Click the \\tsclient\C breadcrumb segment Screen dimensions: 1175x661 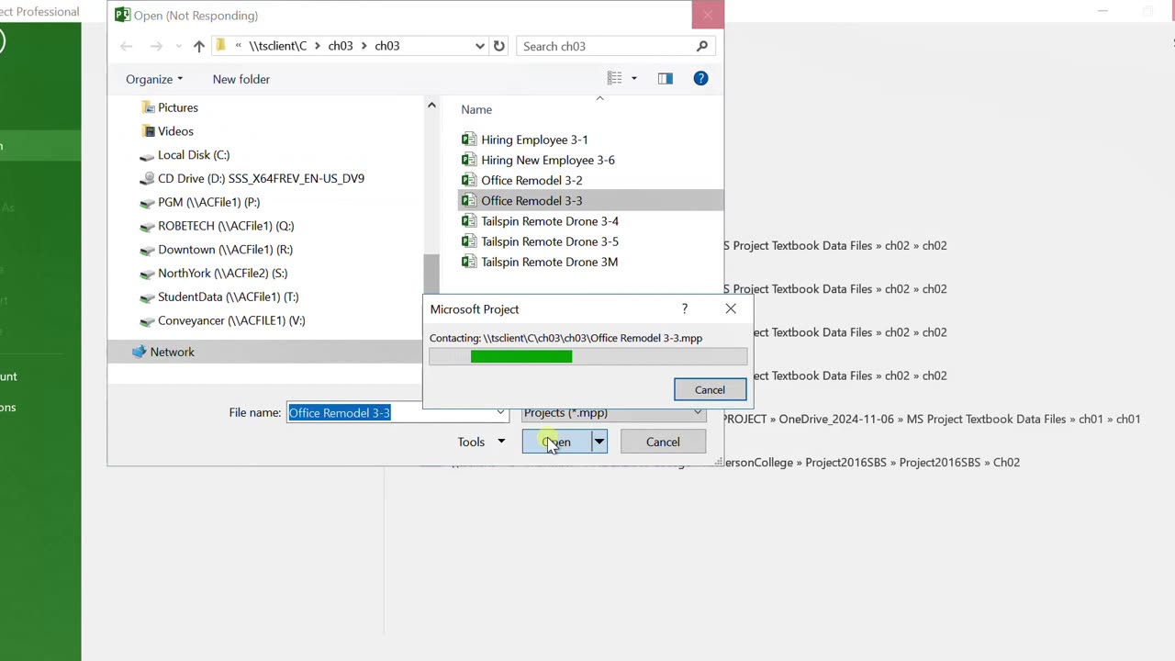(x=278, y=46)
